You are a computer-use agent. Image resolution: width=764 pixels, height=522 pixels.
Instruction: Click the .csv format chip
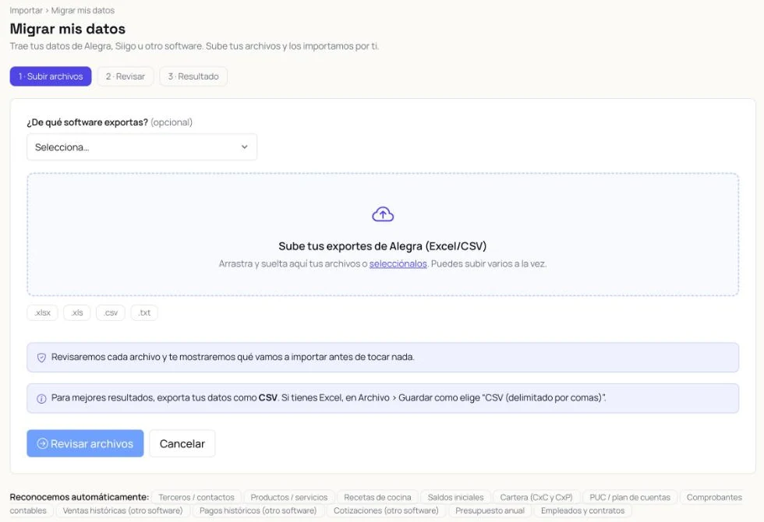(x=111, y=312)
